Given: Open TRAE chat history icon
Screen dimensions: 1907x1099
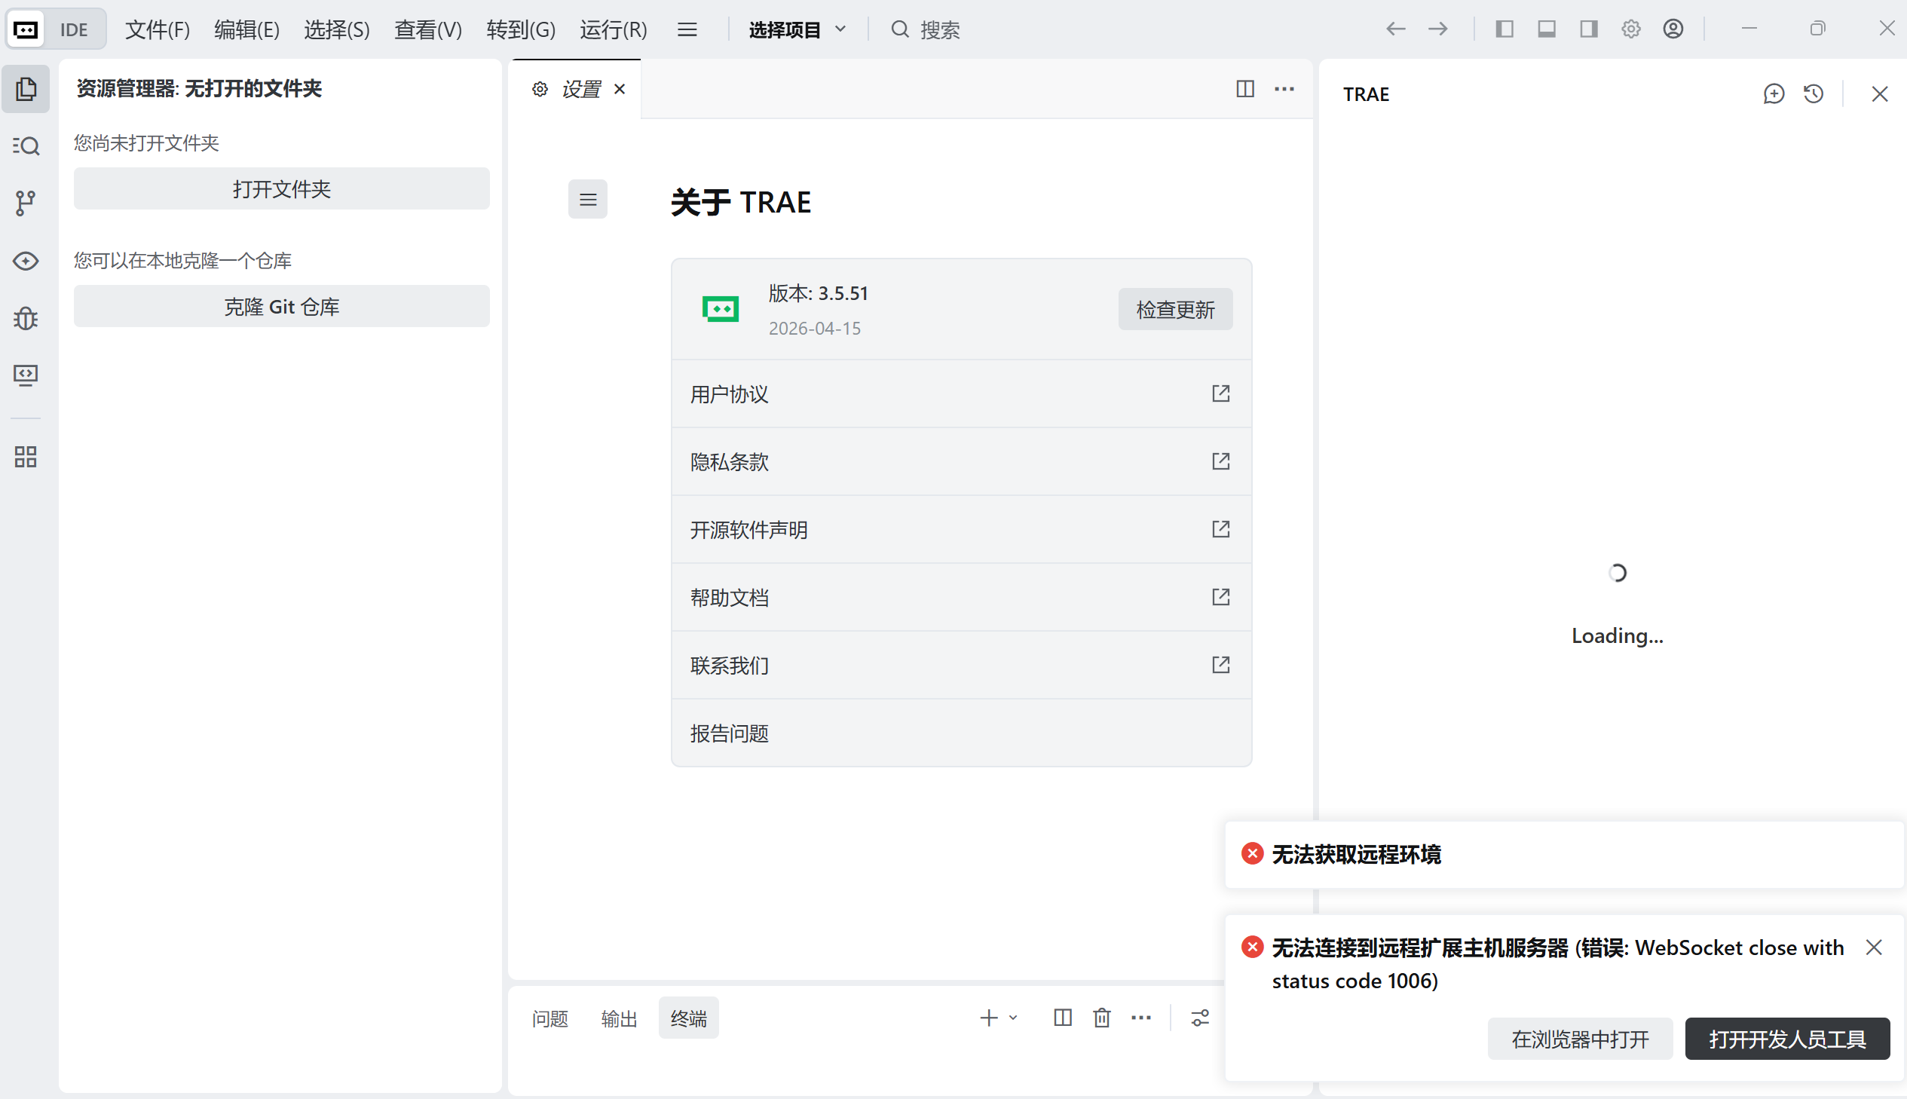Looking at the screenshot, I should [1814, 93].
